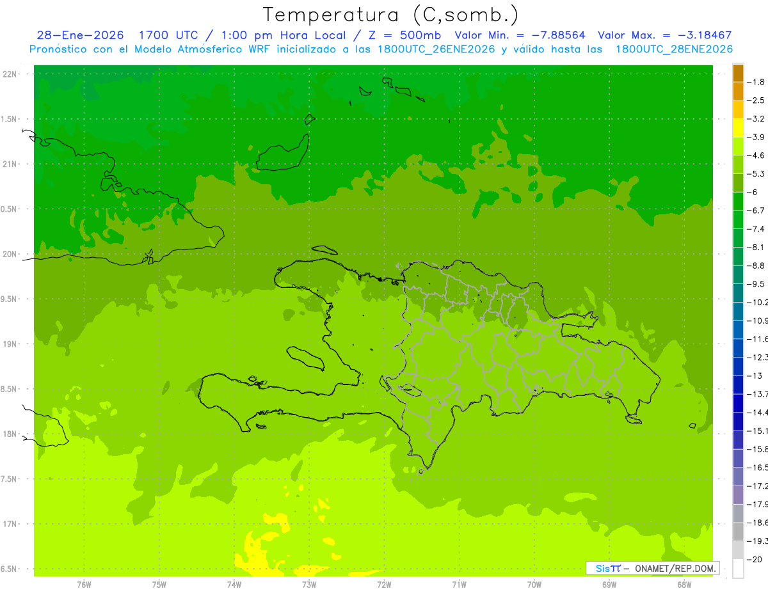
Task: Click the '70W' longitude label
Action: coord(534,585)
